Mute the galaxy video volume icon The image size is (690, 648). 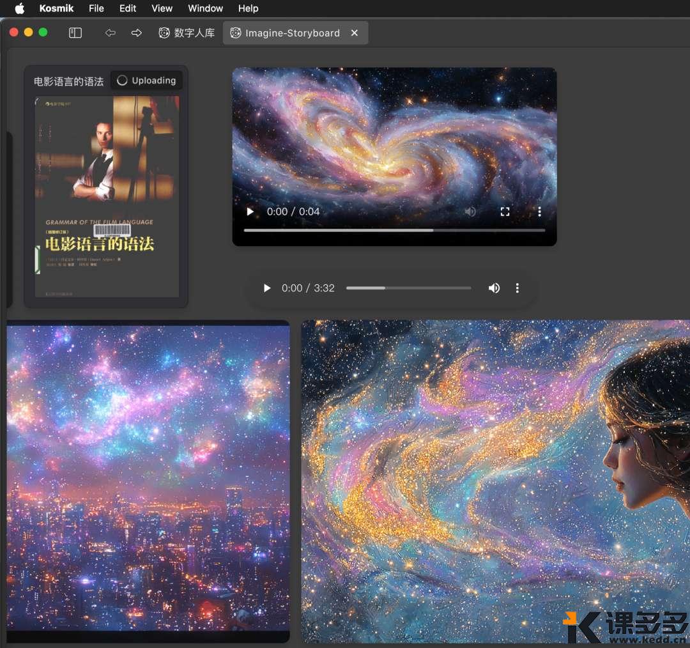click(x=470, y=212)
